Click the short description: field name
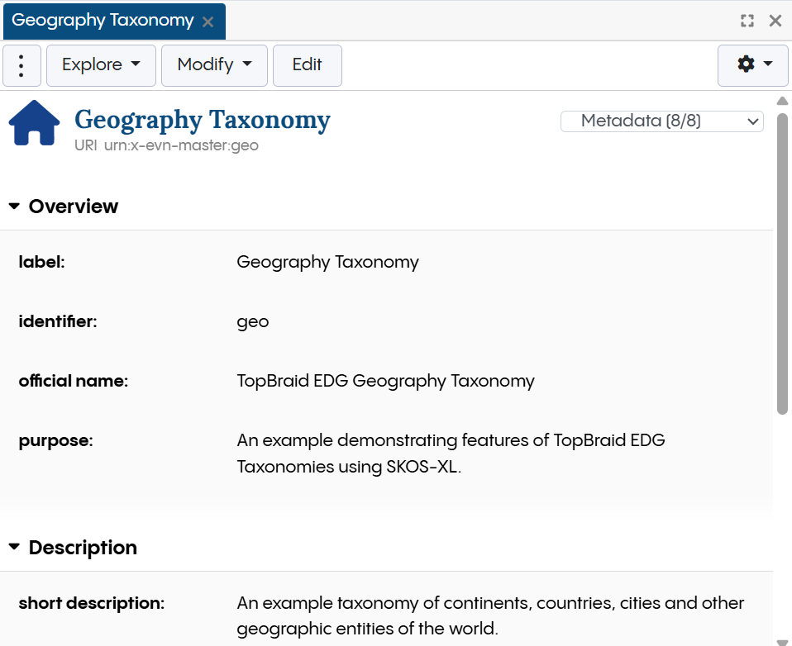Screen dimensions: 792x646 [92, 604]
